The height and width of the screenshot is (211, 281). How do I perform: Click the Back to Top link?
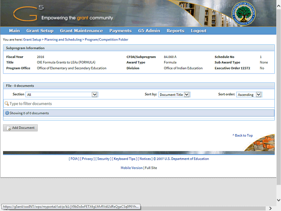242,135
